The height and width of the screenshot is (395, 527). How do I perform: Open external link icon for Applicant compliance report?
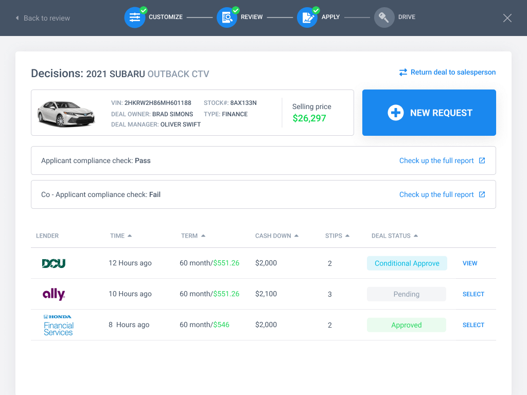482,160
